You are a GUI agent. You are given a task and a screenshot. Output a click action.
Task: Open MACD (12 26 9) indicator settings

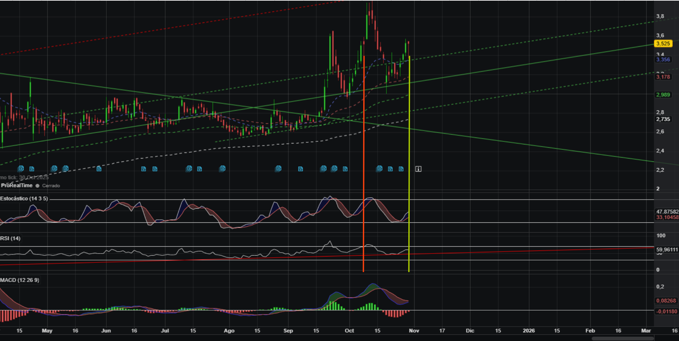point(20,280)
